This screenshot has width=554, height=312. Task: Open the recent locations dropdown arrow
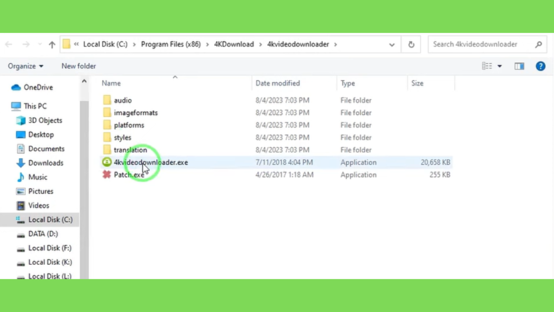(x=40, y=44)
